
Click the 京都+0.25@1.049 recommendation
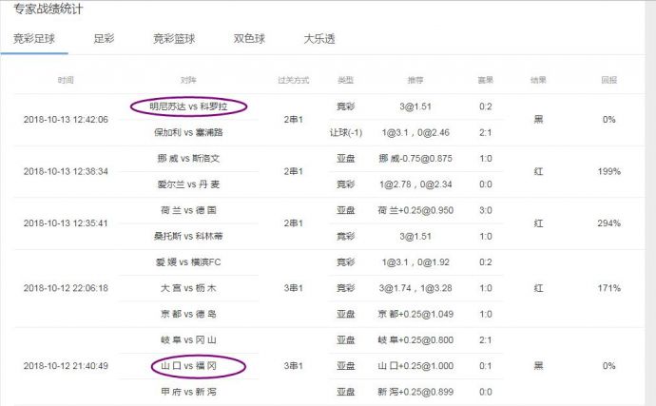tap(415, 315)
